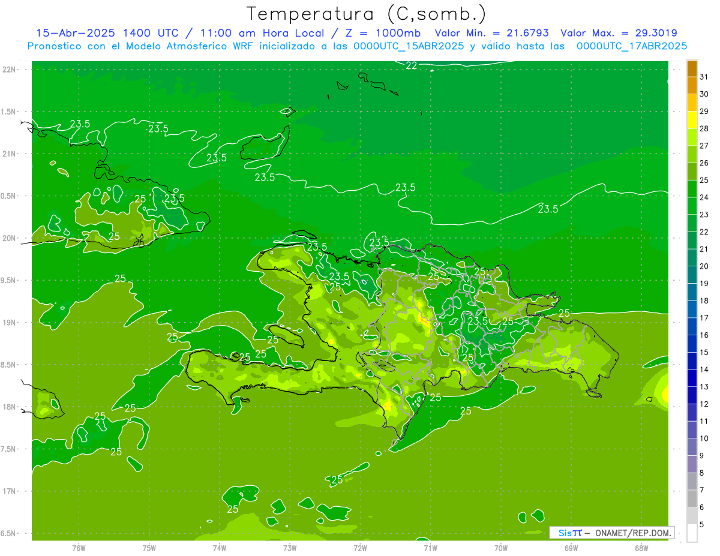
Task: Click the '74W' longitude axis label
Action: [219, 548]
